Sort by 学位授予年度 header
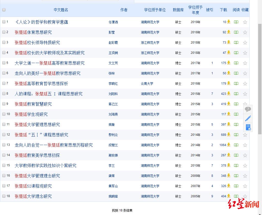Screen dimensions: 262x215 (195, 10)
